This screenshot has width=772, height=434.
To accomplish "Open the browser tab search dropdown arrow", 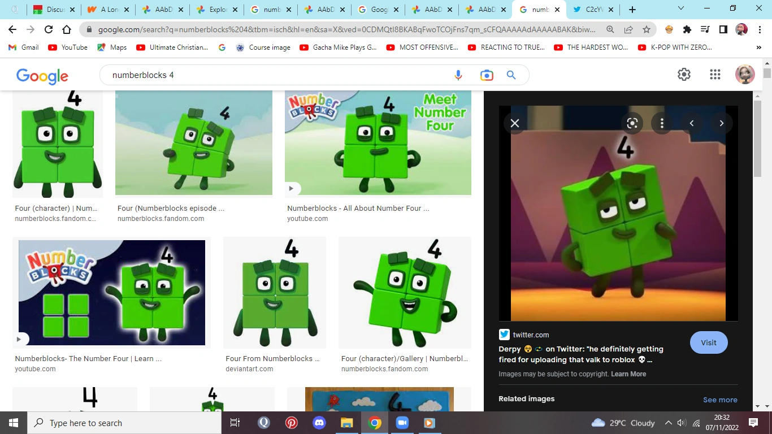I will point(680,9).
